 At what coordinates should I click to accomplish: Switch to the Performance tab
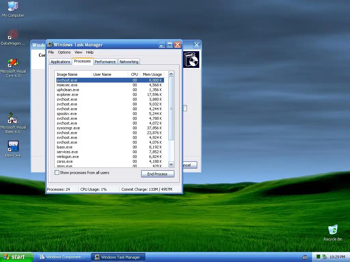[x=105, y=62]
